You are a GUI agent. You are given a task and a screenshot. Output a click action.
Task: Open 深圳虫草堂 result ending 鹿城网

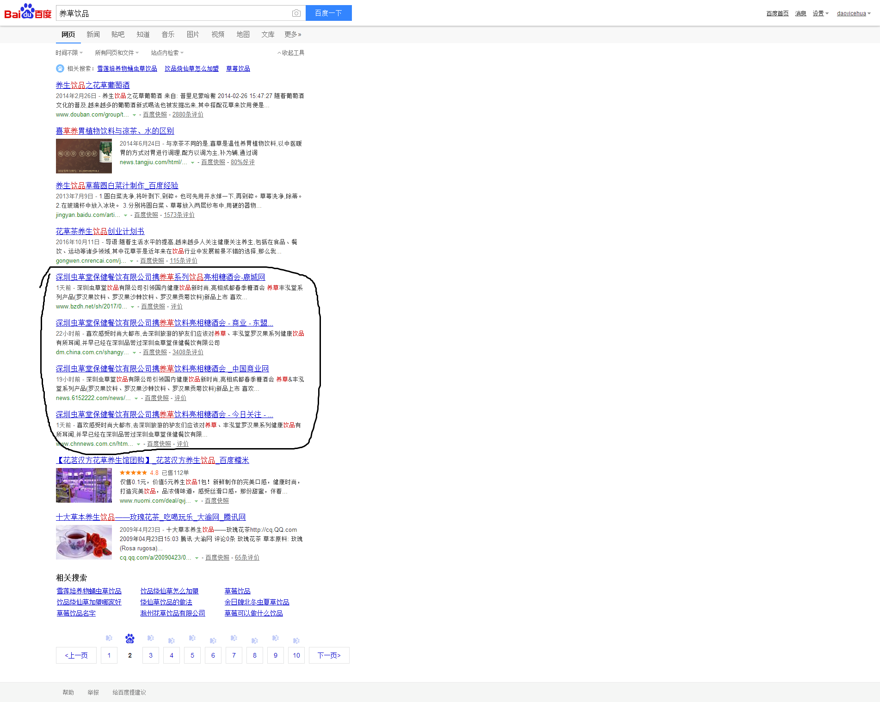tap(160, 277)
